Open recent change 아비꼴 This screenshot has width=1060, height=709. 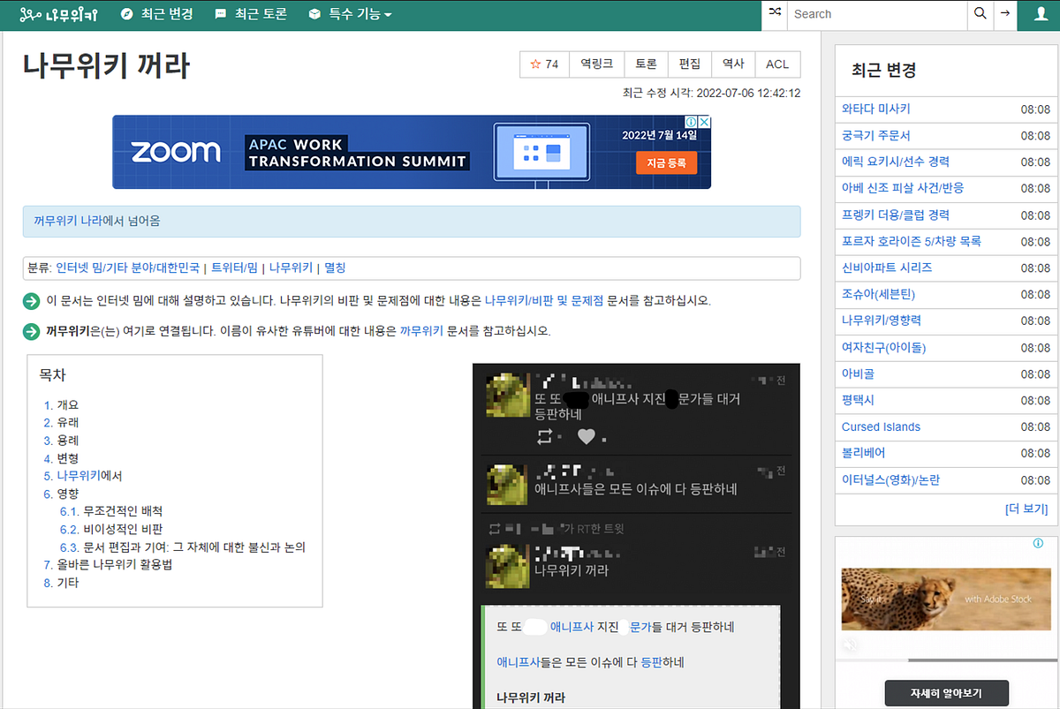(x=859, y=374)
